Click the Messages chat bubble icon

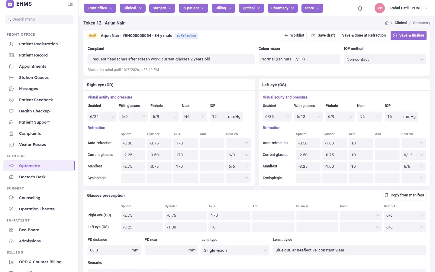(11, 89)
